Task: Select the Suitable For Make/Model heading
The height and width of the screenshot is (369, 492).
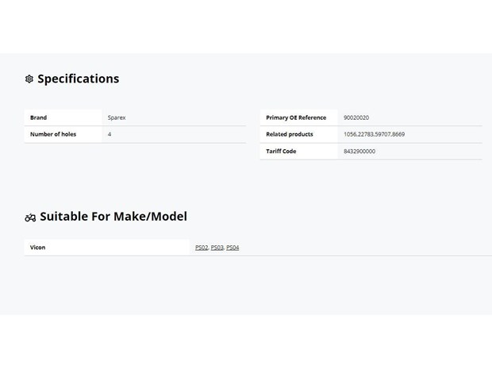Action: click(x=113, y=217)
